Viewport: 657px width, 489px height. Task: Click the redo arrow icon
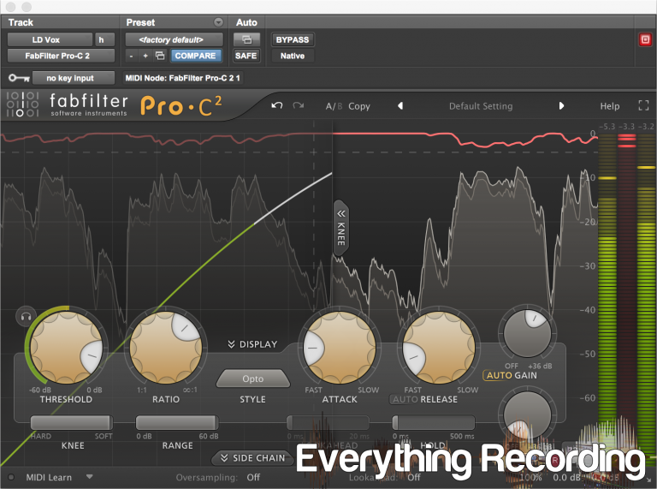(299, 105)
